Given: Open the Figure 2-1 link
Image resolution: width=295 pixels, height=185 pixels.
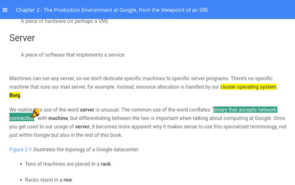Looking at the screenshot, I should (20, 149).
